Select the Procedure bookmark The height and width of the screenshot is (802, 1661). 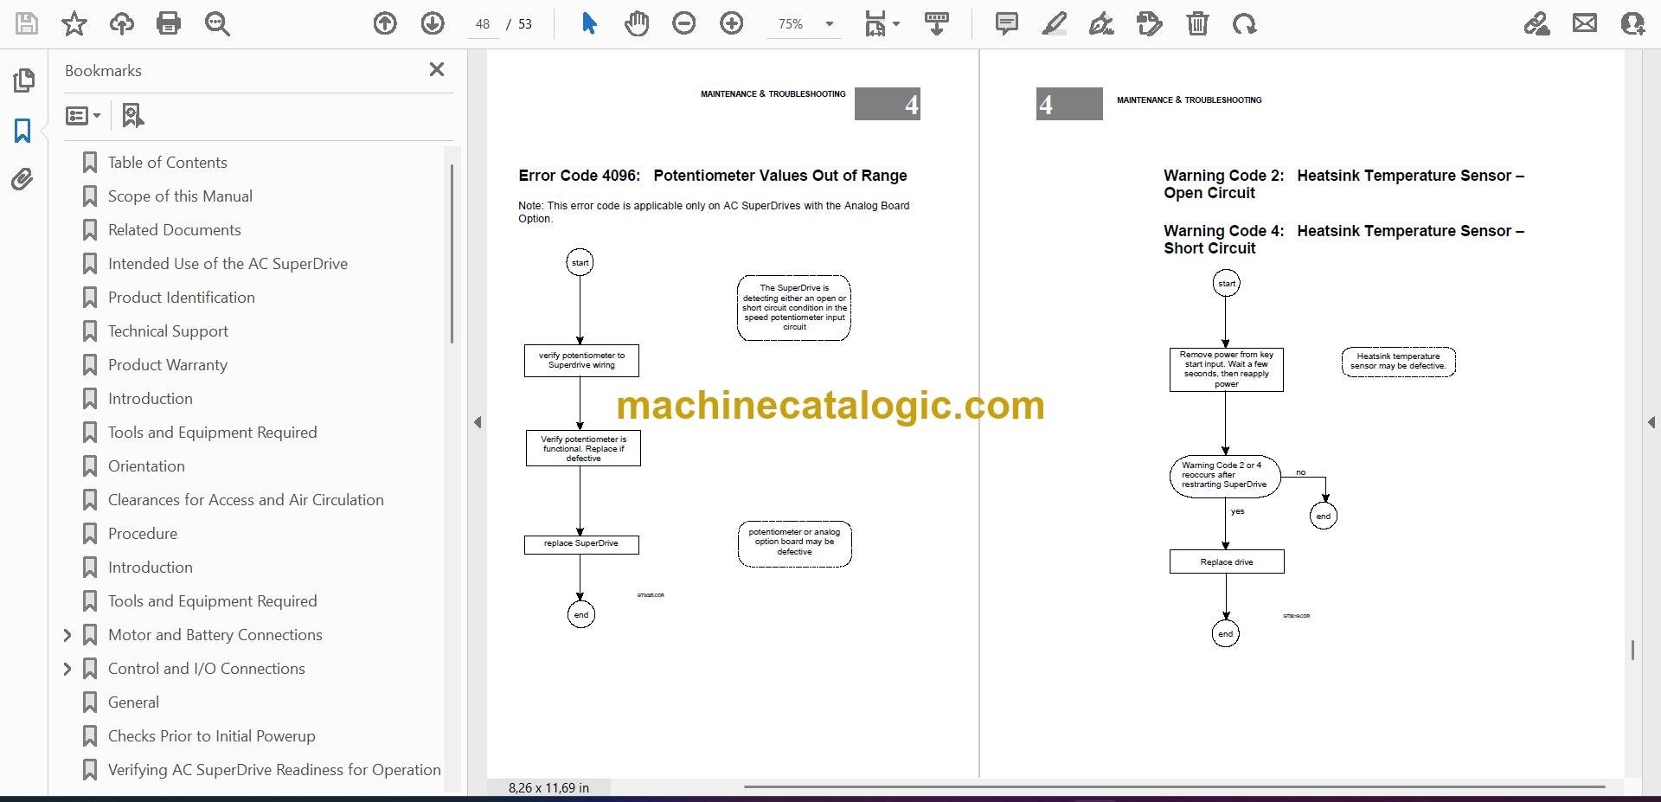[x=142, y=534]
